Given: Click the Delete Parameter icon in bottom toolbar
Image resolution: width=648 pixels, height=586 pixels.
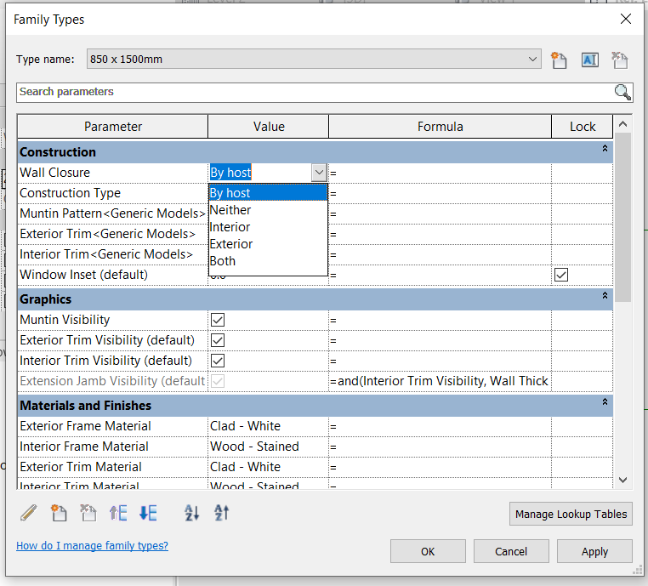Looking at the screenshot, I should [88, 513].
